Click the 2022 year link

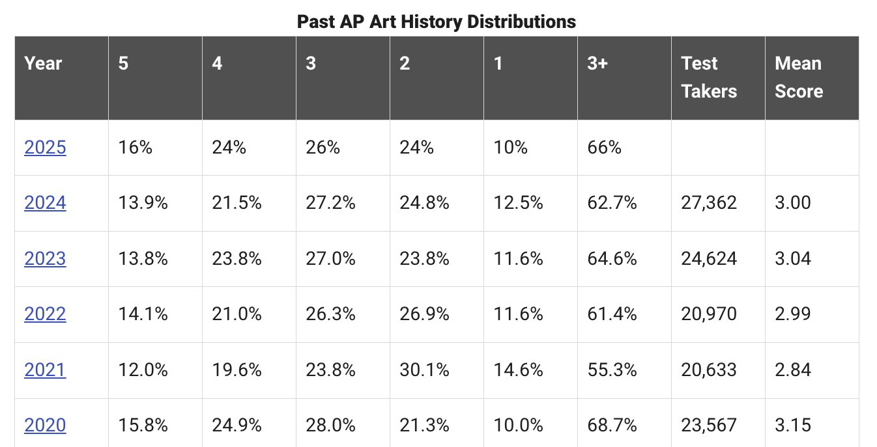[45, 314]
